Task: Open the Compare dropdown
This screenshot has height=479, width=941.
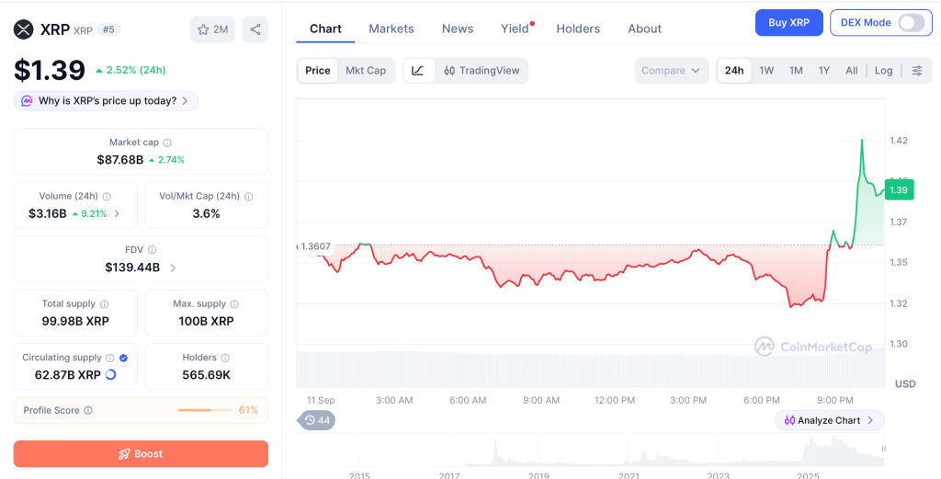Action: pyautogui.click(x=671, y=70)
